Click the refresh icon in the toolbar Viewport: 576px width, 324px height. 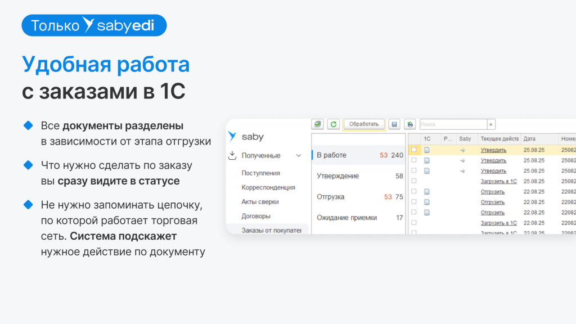(333, 124)
